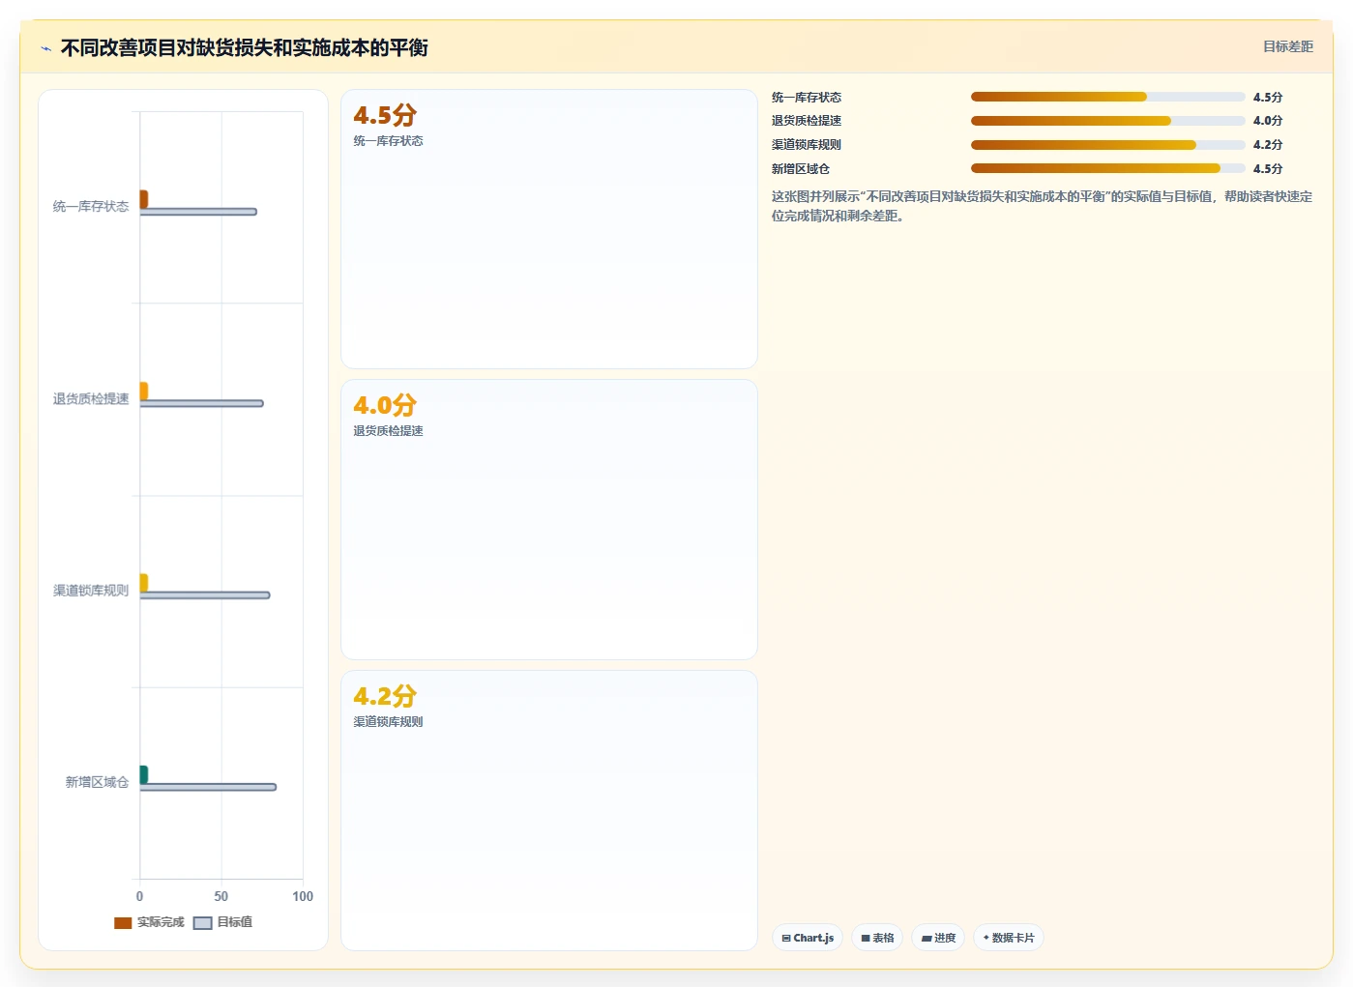Click the small icon beside the dashboard title
Viewport: 1353px width, 987px height.
tap(45, 48)
